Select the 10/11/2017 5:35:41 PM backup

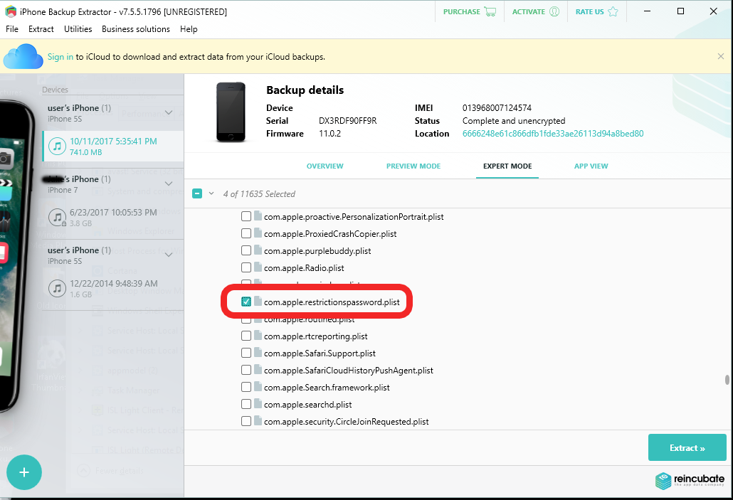click(112, 147)
